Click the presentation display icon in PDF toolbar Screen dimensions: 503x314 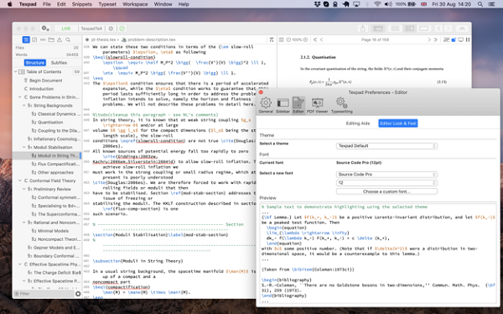tap(460, 39)
